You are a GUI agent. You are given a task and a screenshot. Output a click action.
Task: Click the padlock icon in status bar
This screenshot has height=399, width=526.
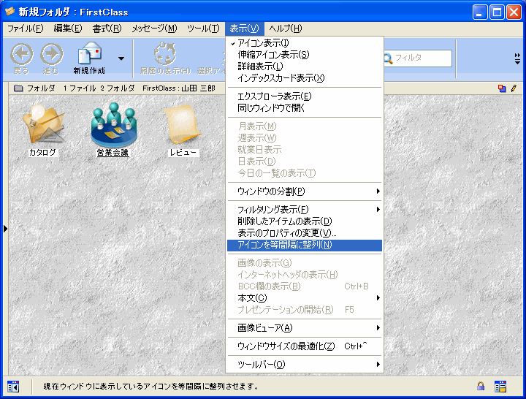click(481, 386)
